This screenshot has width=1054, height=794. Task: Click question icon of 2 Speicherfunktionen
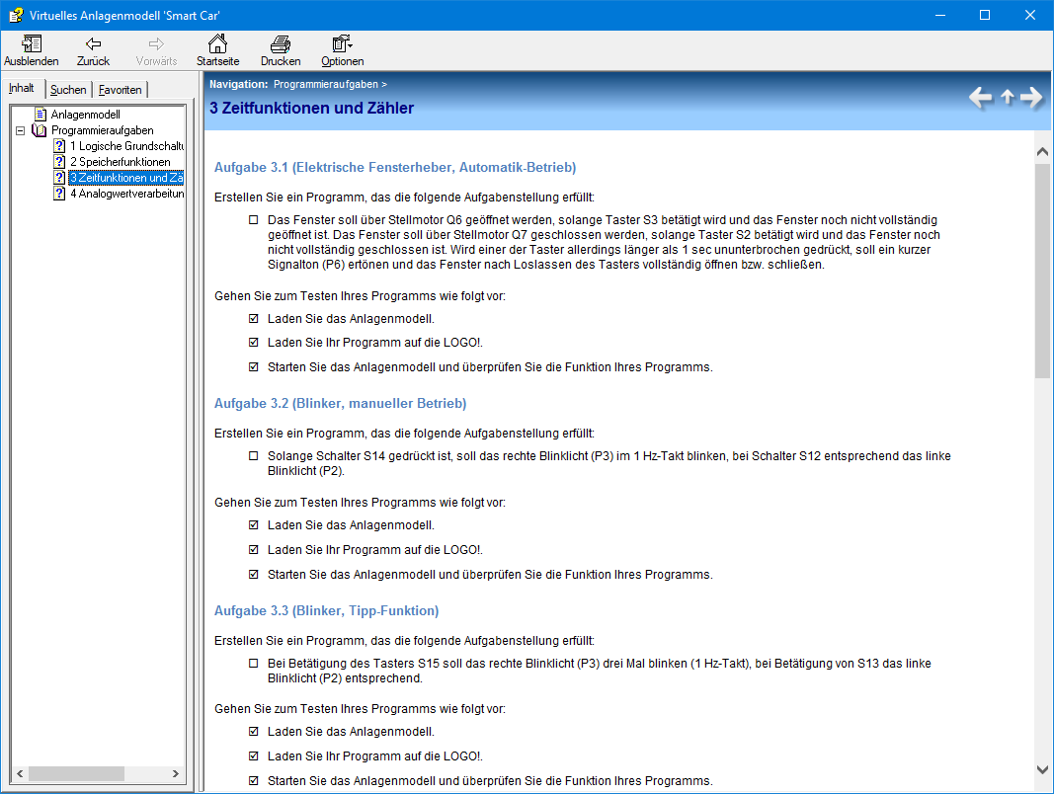click(x=60, y=162)
